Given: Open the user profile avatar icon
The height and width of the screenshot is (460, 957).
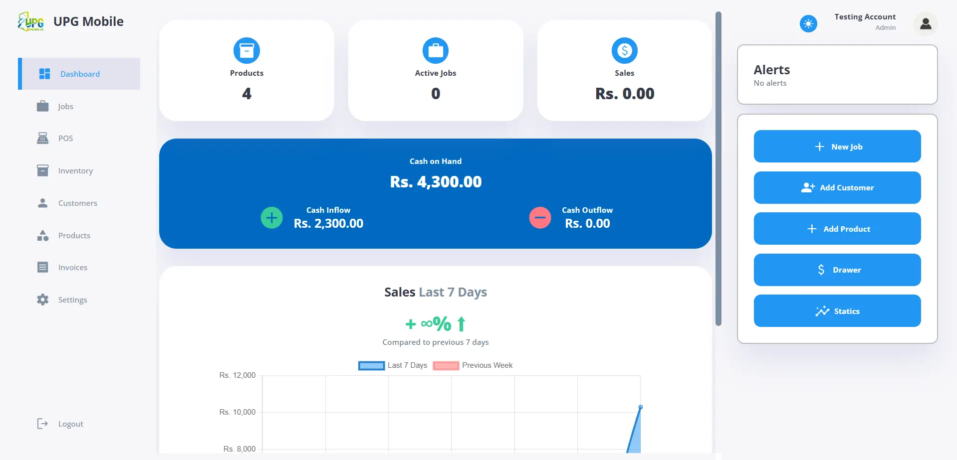Looking at the screenshot, I should 926,23.
